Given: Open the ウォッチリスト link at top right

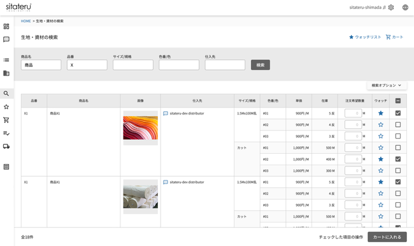Looking at the screenshot, I should coord(365,37).
